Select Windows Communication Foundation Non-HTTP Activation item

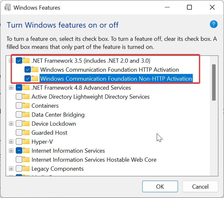coord(116,78)
